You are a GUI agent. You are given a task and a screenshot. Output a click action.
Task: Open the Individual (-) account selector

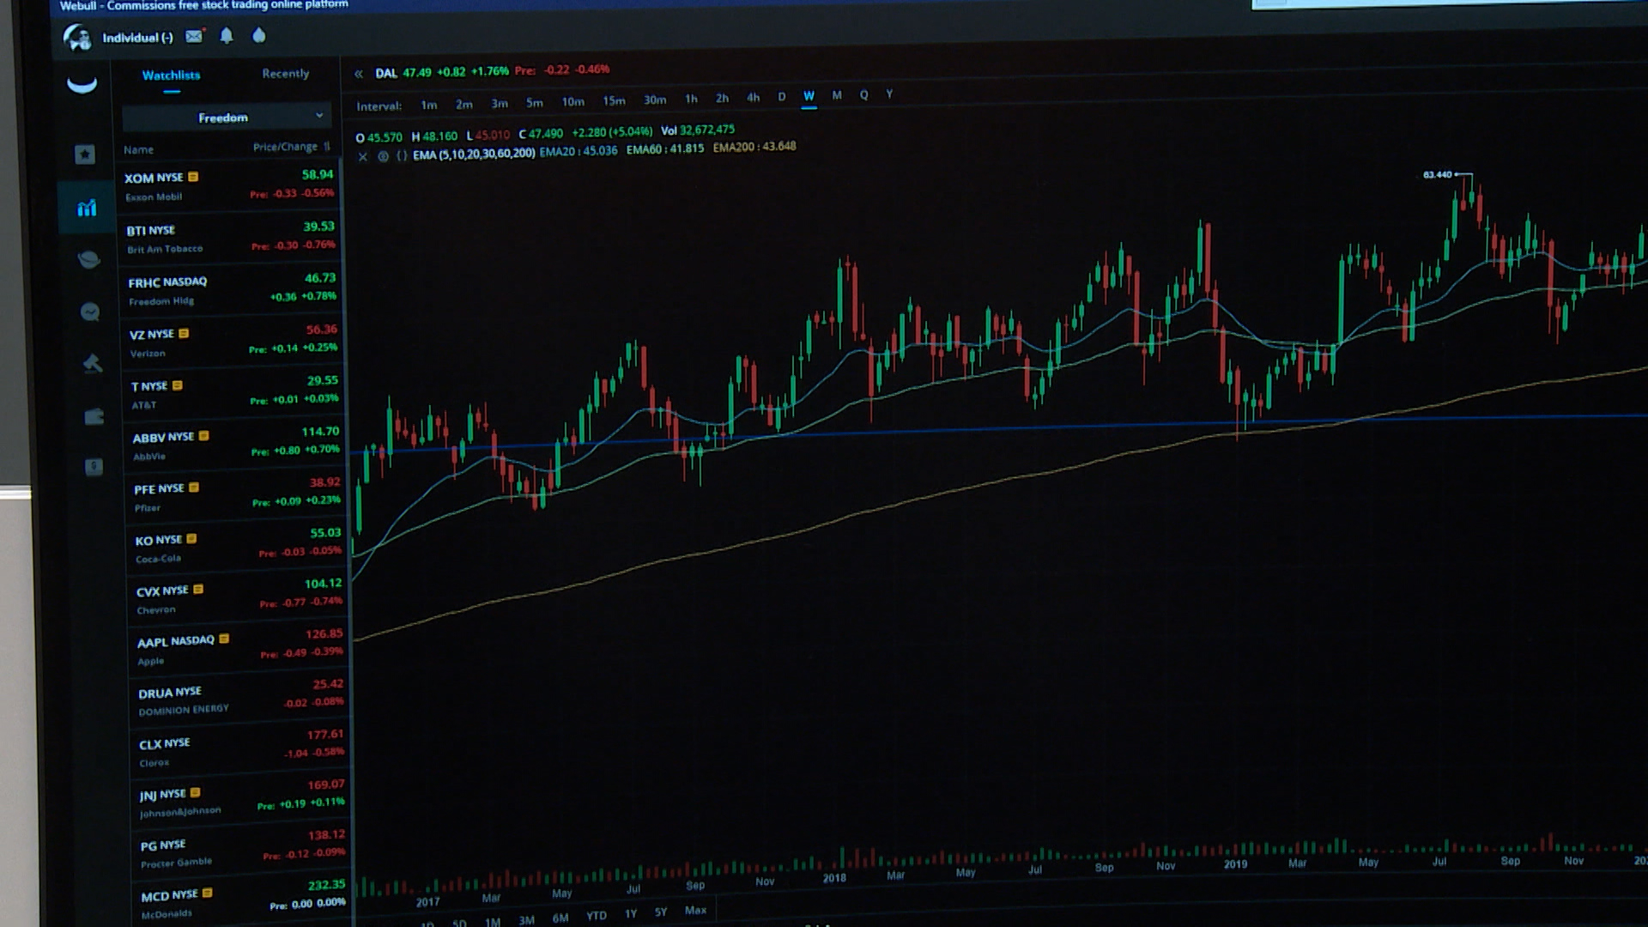pyautogui.click(x=137, y=38)
